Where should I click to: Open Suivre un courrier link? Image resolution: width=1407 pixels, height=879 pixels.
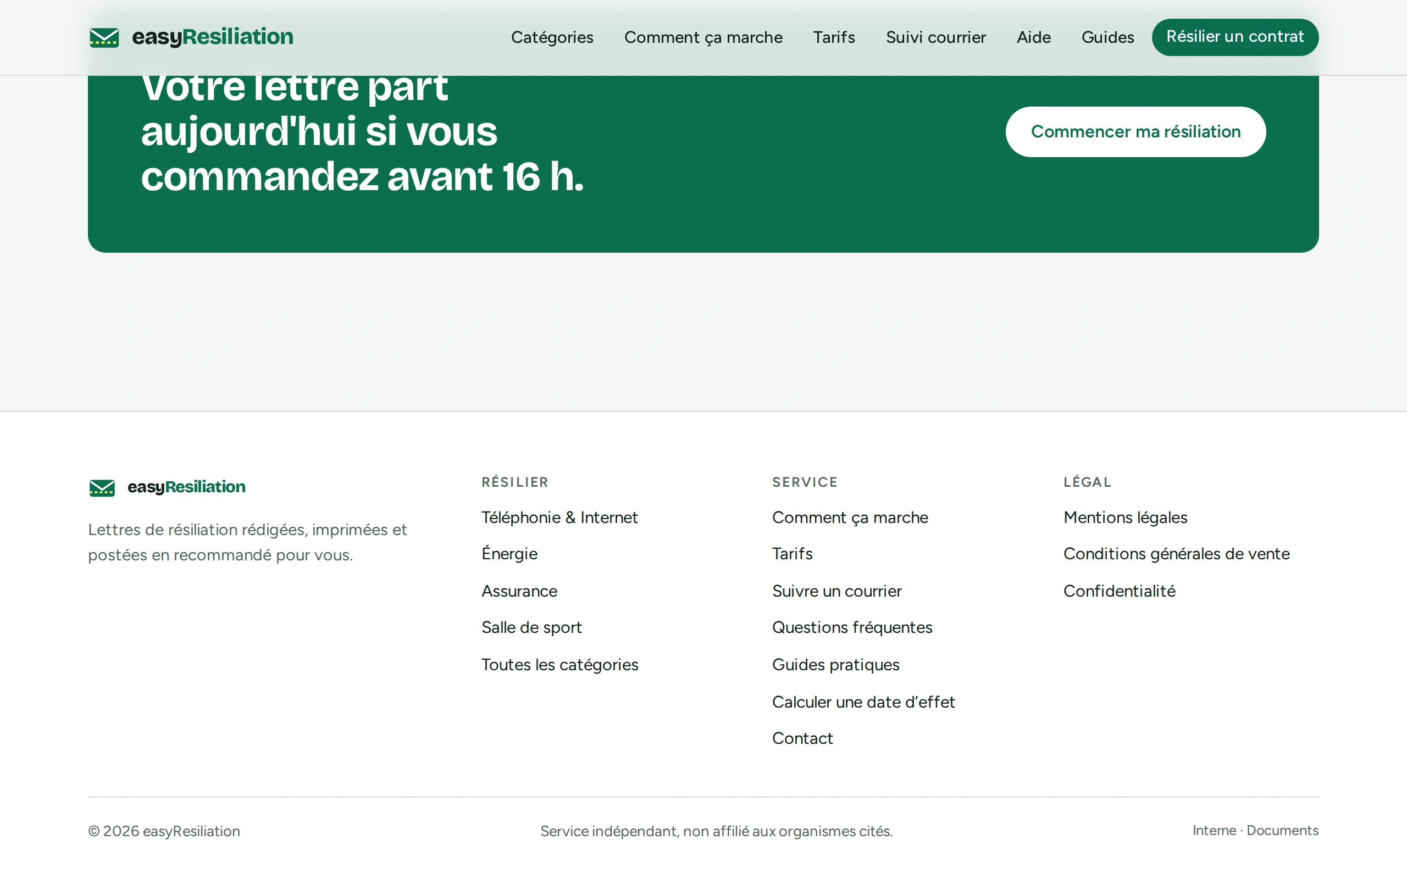(x=837, y=591)
